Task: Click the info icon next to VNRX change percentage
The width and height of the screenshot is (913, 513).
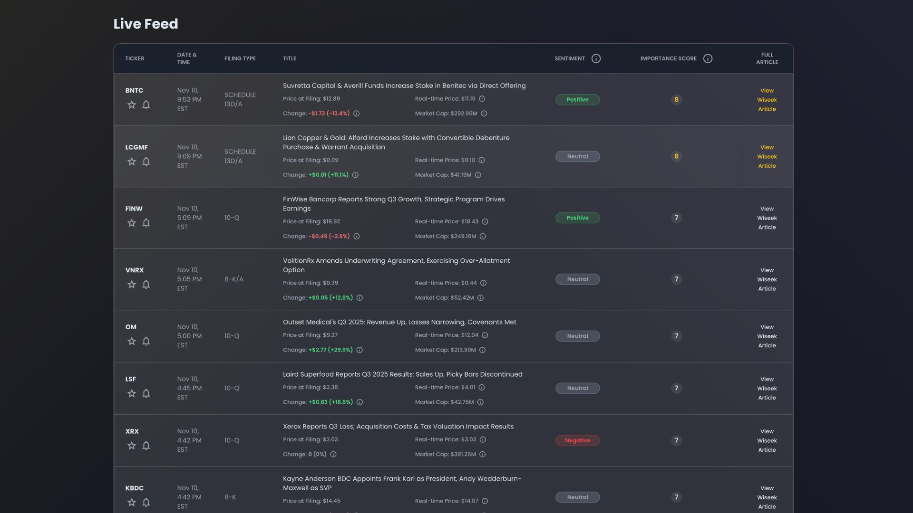Action: pos(360,298)
